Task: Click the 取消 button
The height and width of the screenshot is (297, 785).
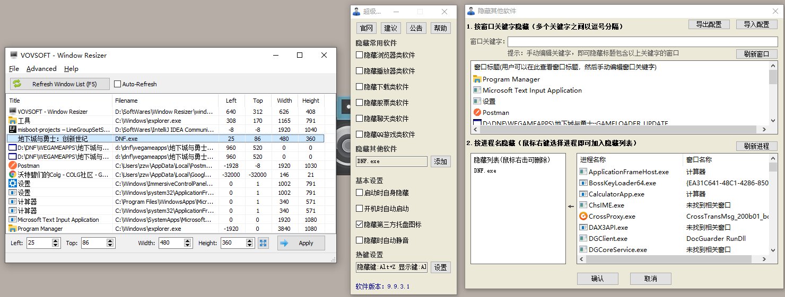Action: [x=651, y=278]
